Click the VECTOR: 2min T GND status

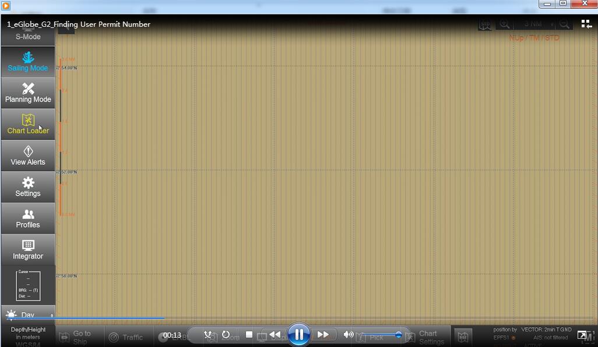[546, 330]
